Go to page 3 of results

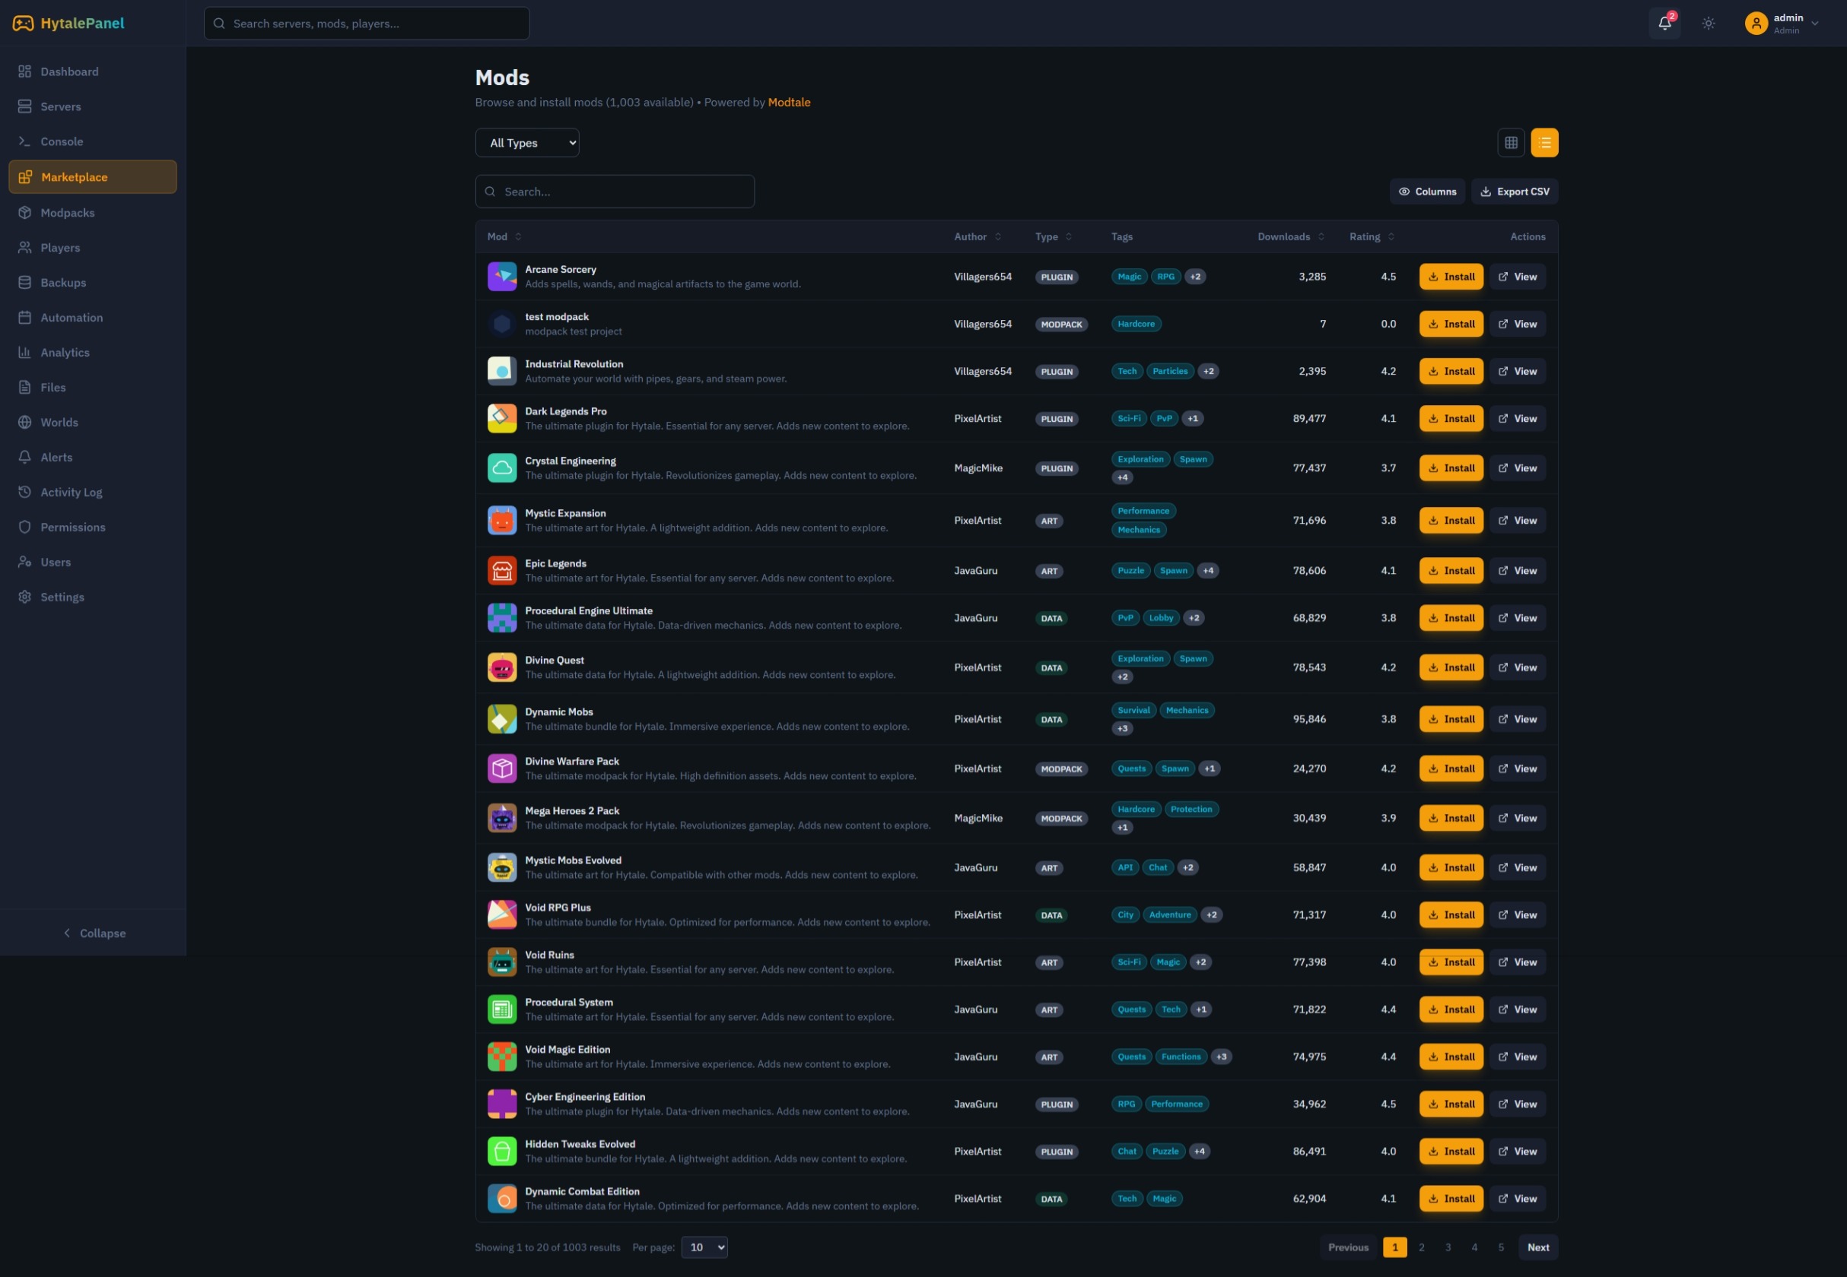(1448, 1247)
